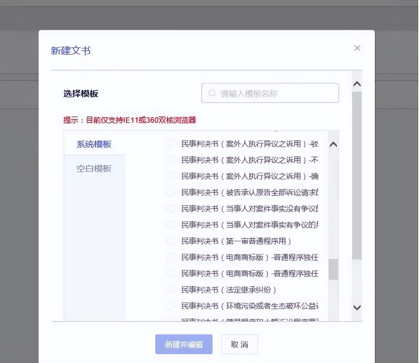Click the 请输入模板名称 search field
Screen dimensions: 419x363
270,93
